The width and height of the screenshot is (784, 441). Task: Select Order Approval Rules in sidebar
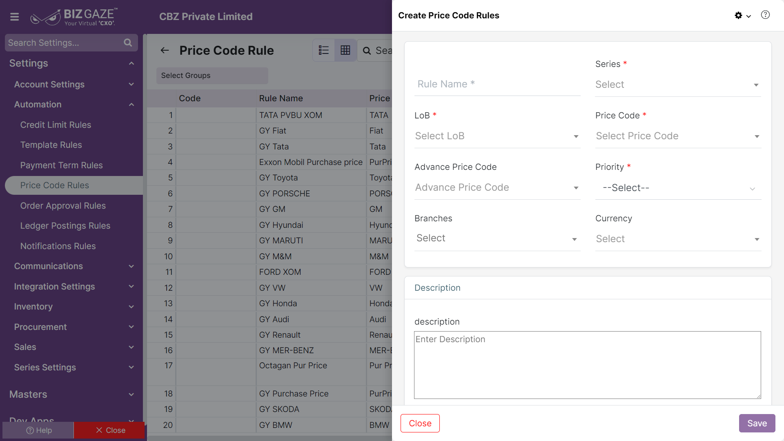pyautogui.click(x=63, y=206)
